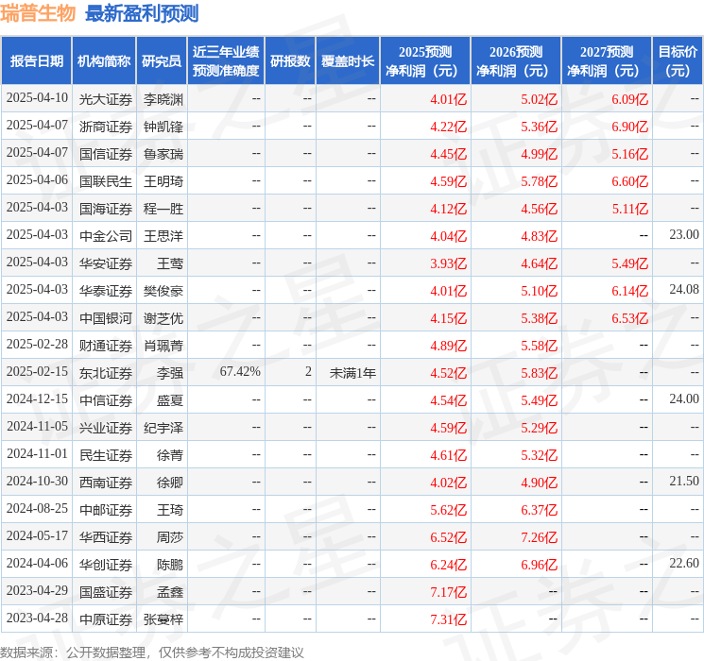Viewport: 704px width, 661px height.
Task: Click the 7.17亿 forecast value
Action: click(448, 592)
